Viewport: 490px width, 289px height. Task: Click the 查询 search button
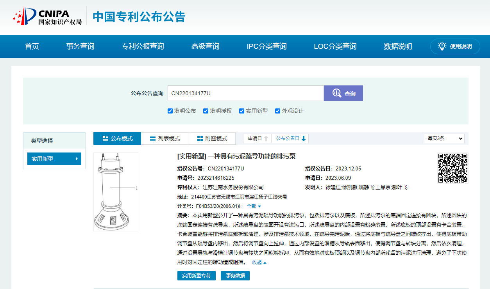pos(343,93)
